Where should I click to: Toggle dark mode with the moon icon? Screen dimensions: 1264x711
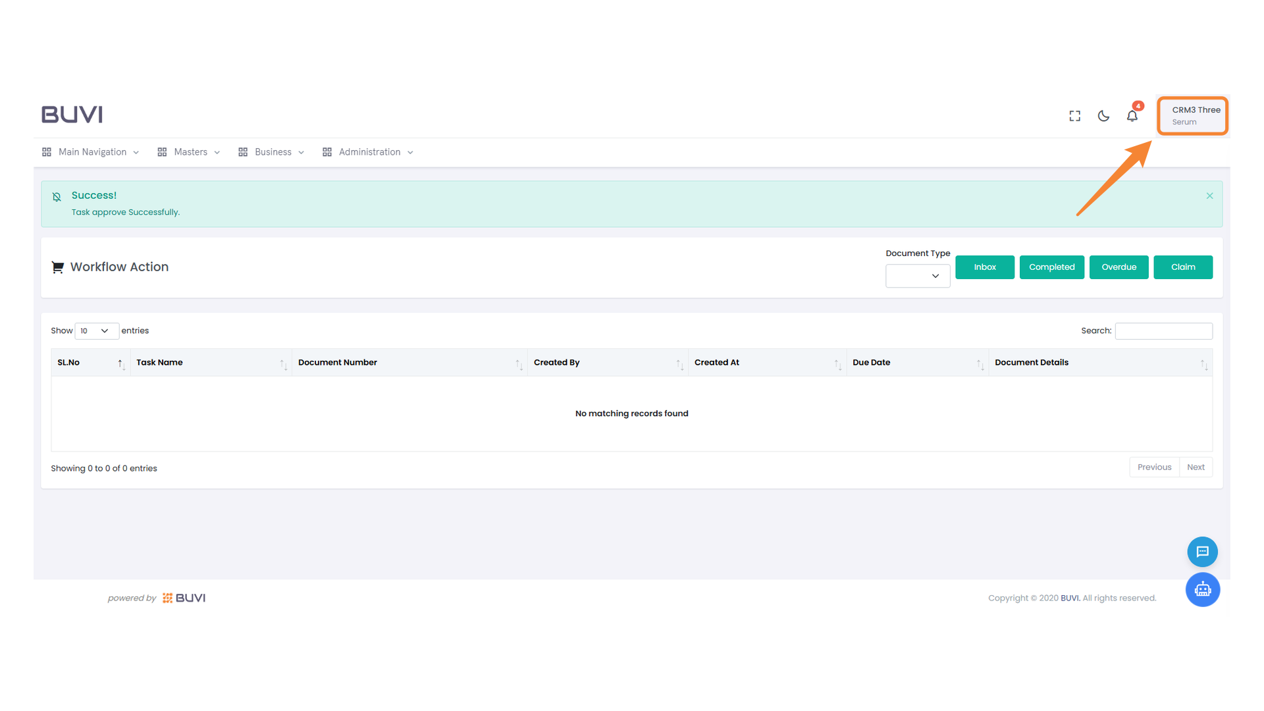coord(1103,115)
